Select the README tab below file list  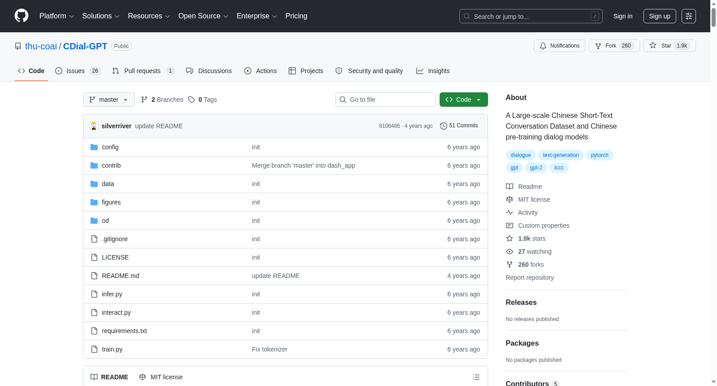(109, 377)
